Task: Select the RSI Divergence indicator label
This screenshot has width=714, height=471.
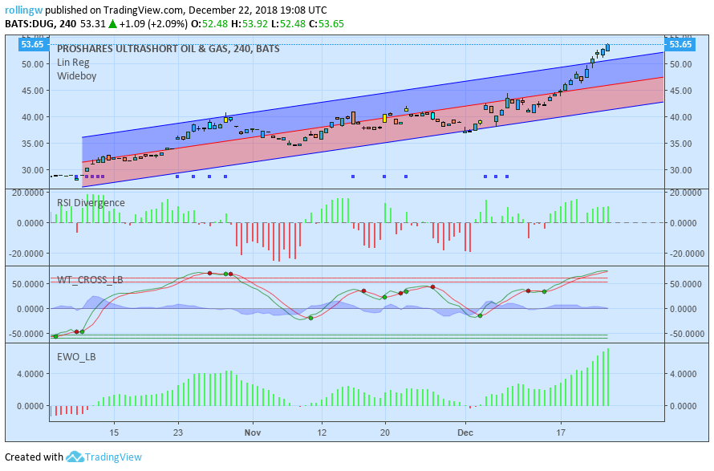Action: pos(91,203)
